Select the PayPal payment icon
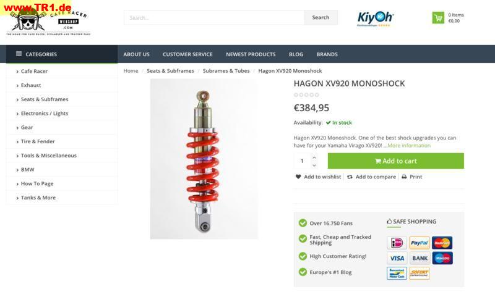Image resolution: width=495 pixels, height=297 pixels. pos(420,243)
